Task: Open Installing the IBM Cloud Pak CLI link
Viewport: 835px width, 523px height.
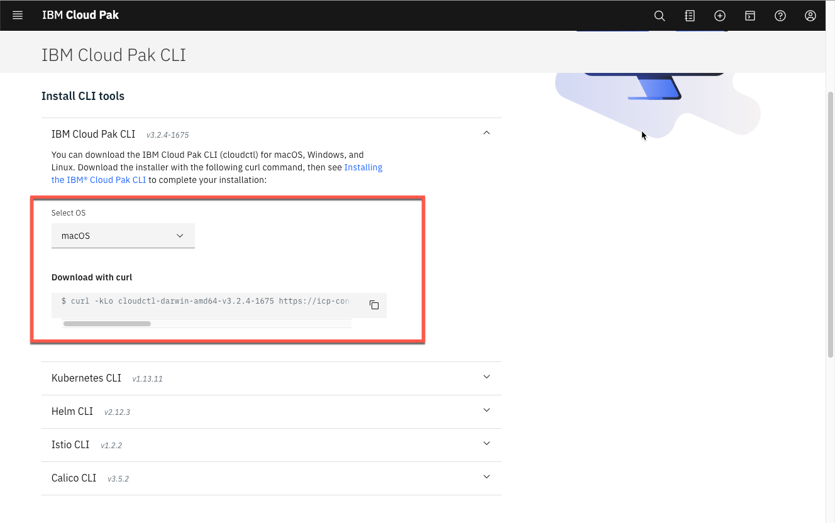Action: pos(363,167)
